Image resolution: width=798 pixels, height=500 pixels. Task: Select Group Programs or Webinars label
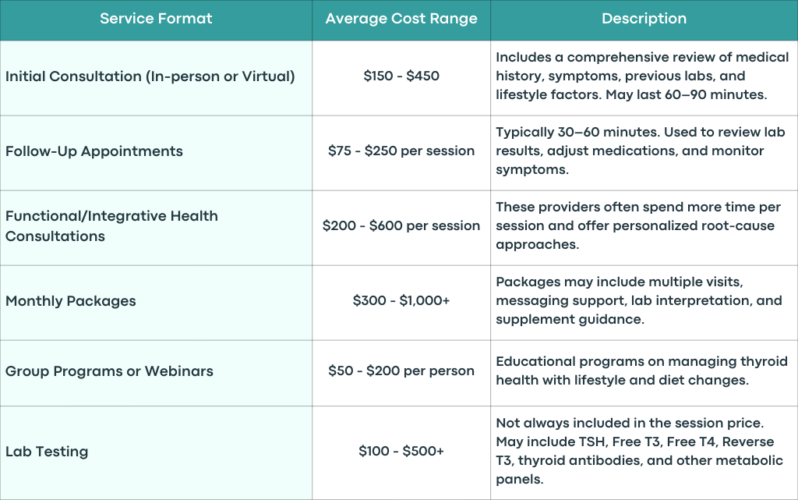[109, 371]
